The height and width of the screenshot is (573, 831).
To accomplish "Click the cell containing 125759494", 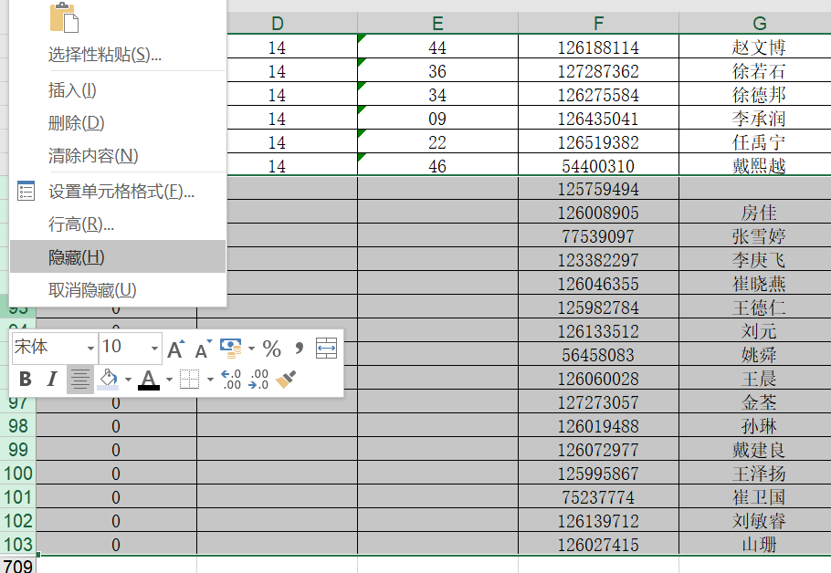I will (x=598, y=189).
